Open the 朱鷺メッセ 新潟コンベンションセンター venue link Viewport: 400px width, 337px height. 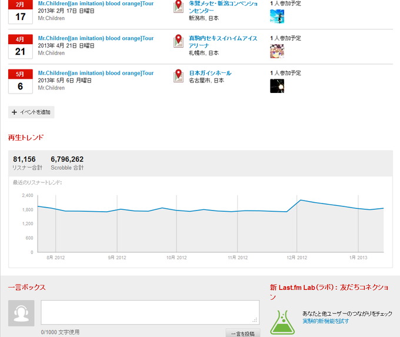pyautogui.click(x=223, y=7)
